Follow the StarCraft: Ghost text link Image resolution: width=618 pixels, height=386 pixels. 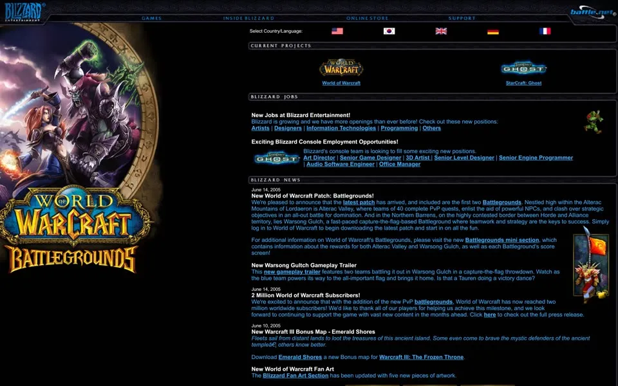click(x=524, y=83)
